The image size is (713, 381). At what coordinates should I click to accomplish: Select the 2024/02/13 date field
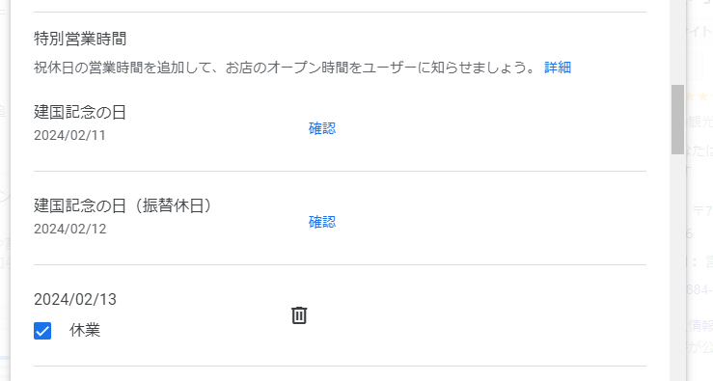point(75,299)
